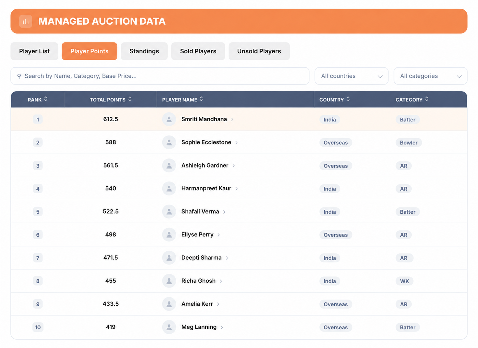
Task: Sort table by Total Points
Action: coord(130,99)
